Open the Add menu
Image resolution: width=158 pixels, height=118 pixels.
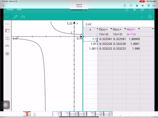click(19, 10)
